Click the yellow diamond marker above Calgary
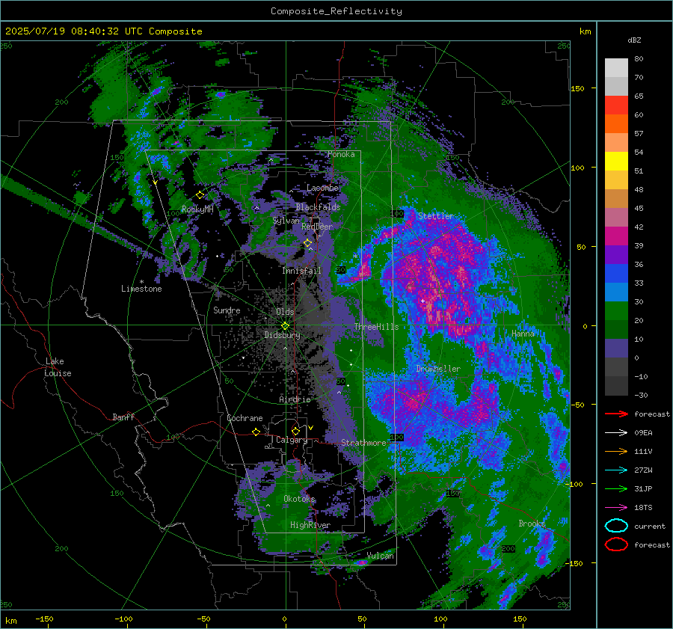This screenshot has height=629, width=673. [295, 431]
